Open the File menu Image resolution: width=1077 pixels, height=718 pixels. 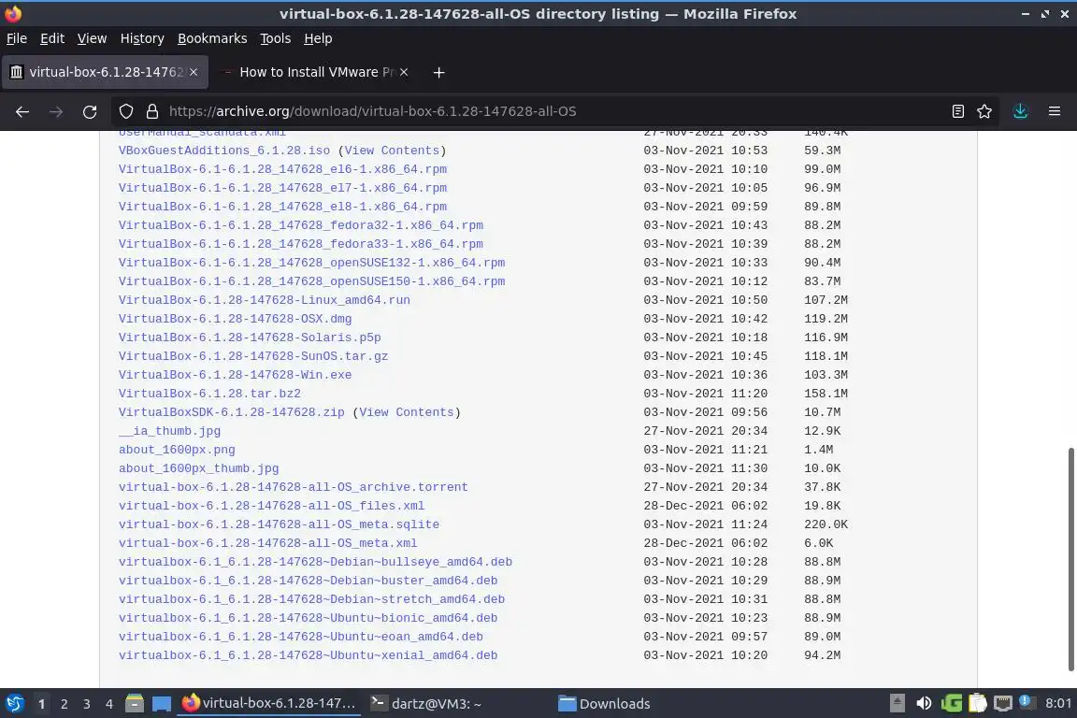point(17,38)
